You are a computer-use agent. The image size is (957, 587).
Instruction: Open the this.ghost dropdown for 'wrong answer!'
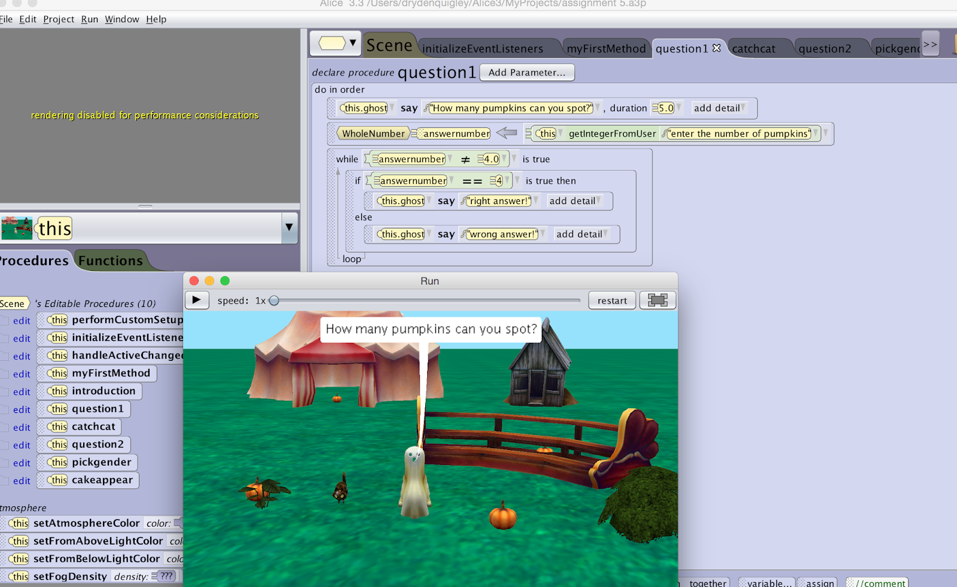coord(429,234)
